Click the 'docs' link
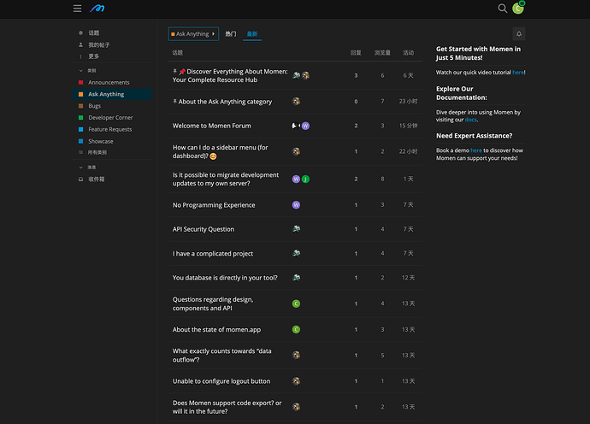Screen dimensions: 590x424 pos(471,120)
